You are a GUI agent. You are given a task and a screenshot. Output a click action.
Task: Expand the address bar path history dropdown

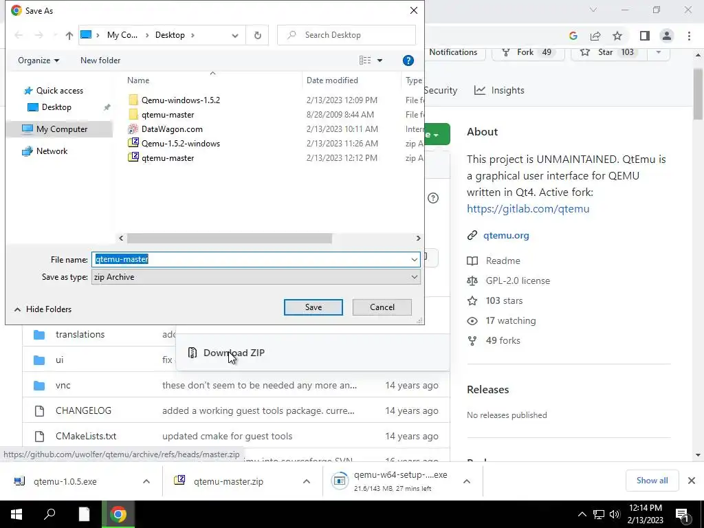click(x=235, y=35)
